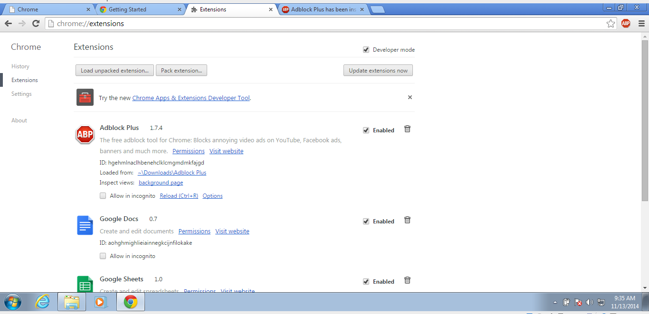
Task: Open the Windows Start button
Action: [x=13, y=302]
